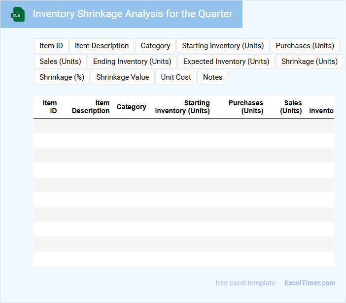This screenshot has width=346, height=303.
Task: Select the Shrinkage (Units) tag
Action: click(309, 61)
